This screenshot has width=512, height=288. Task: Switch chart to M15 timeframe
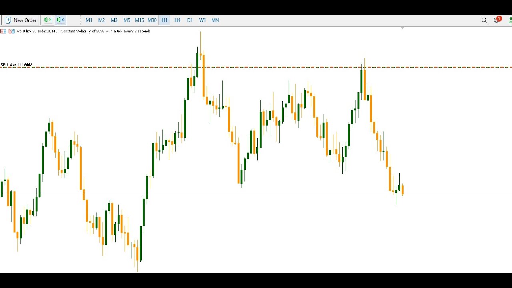point(139,20)
